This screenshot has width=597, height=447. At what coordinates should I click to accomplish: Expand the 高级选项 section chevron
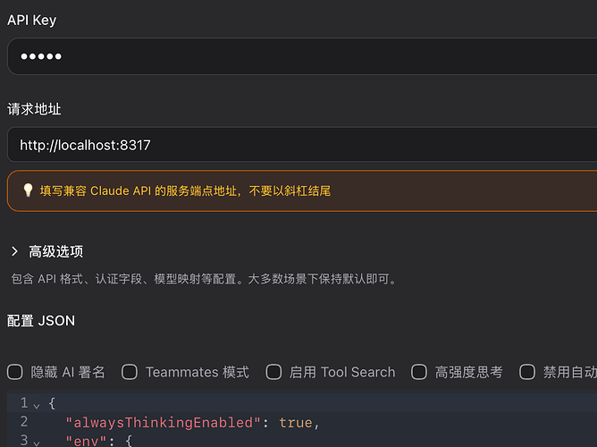pos(15,251)
